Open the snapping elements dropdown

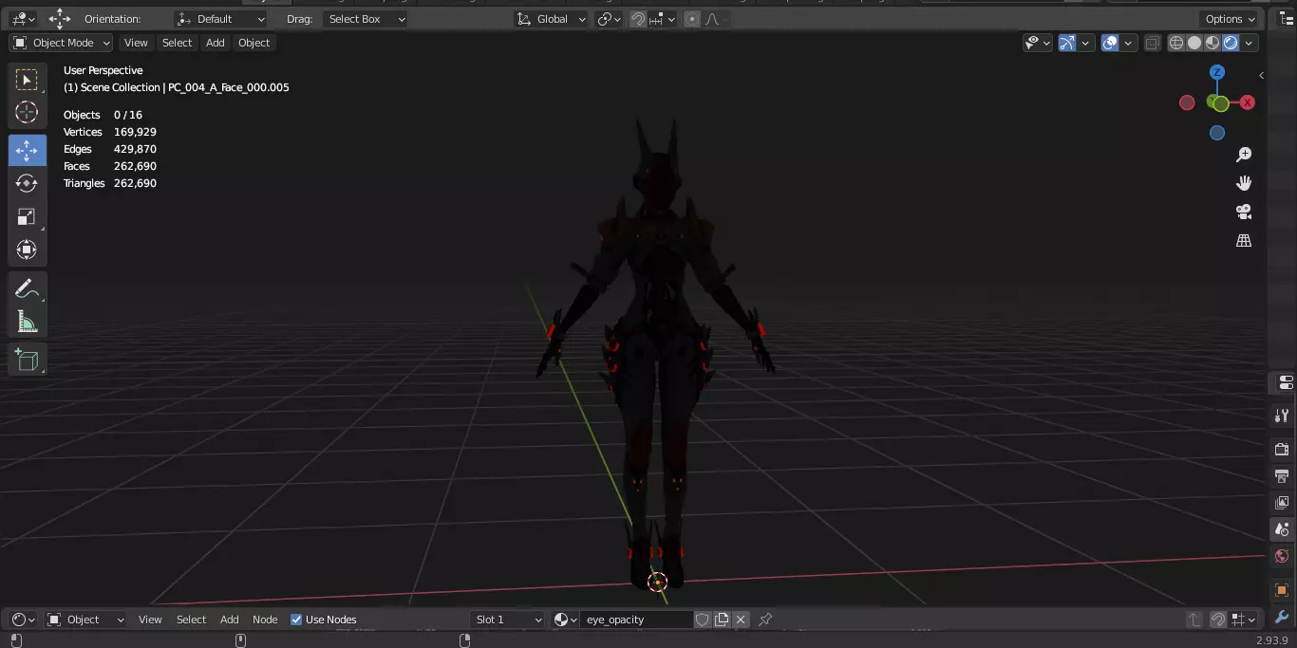(x=663, y=19)
